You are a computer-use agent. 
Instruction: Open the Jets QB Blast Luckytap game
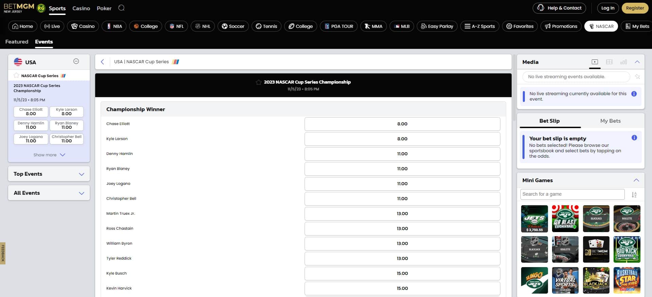(x=565, y=219)
